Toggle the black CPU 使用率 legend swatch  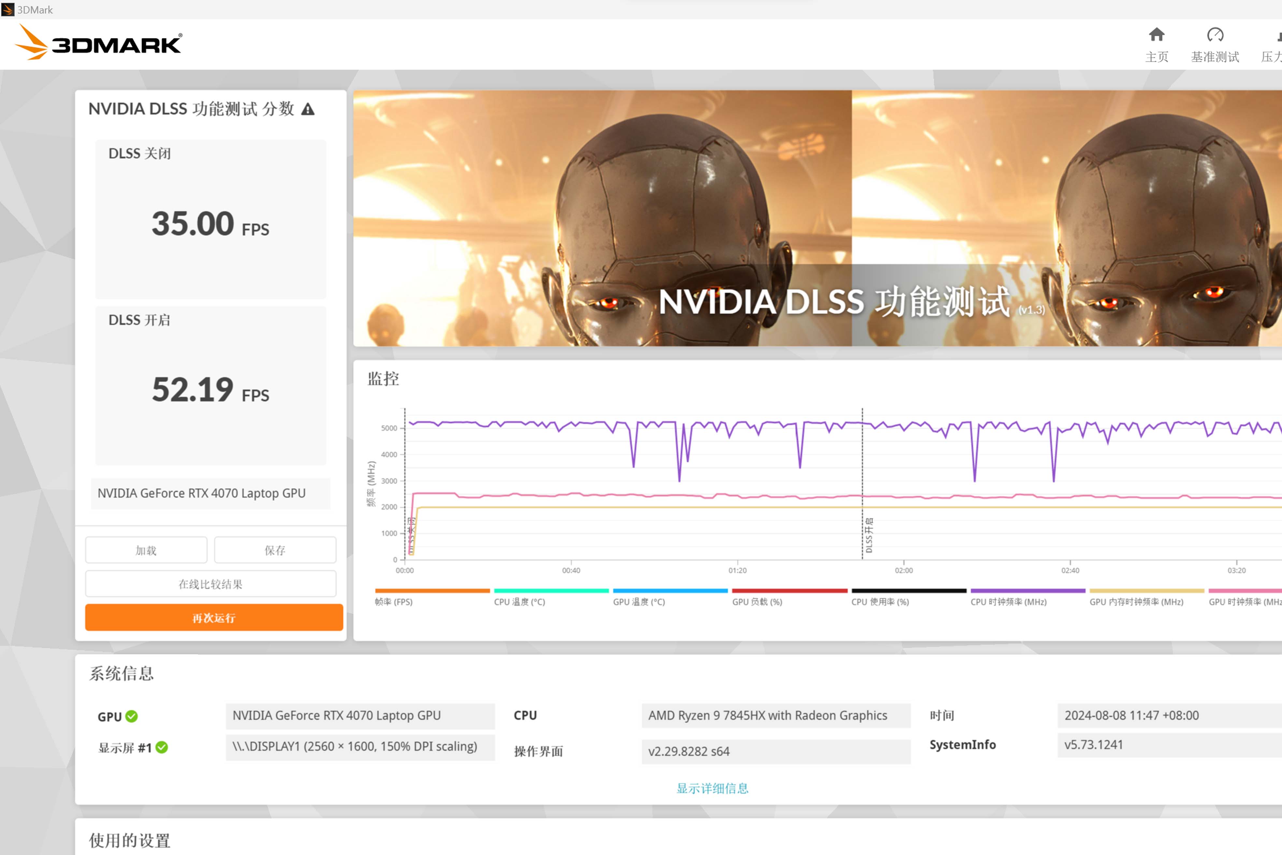tap(909, 590)
